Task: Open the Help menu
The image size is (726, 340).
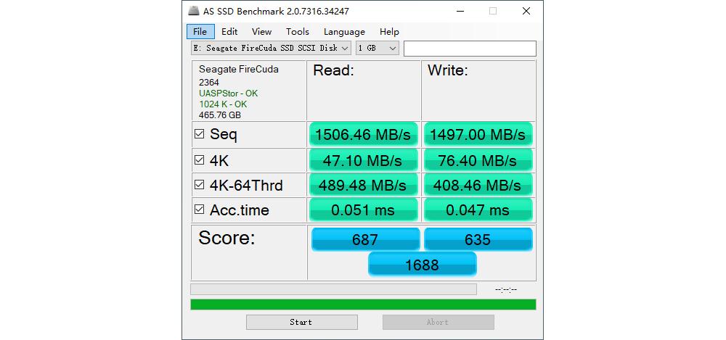Action: pos(389,32)
